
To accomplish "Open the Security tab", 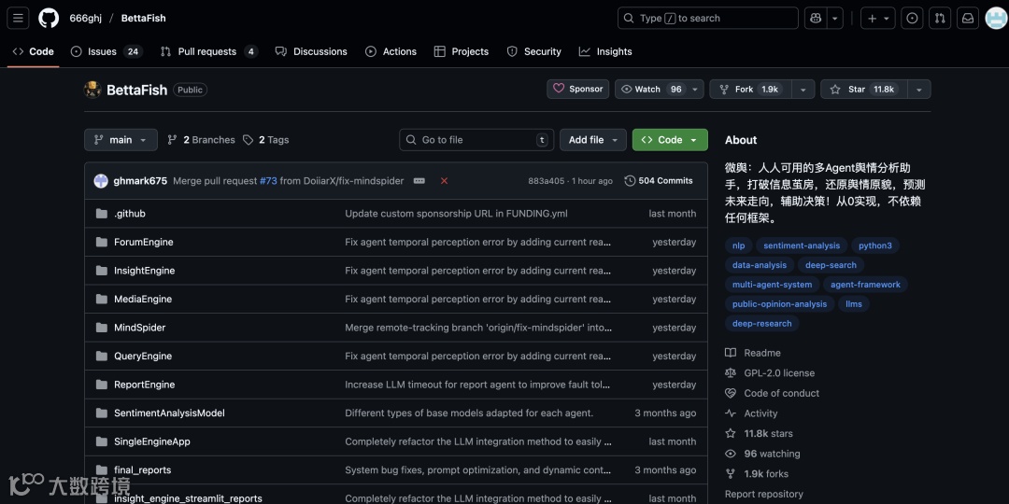I will [x=534, y=51].
